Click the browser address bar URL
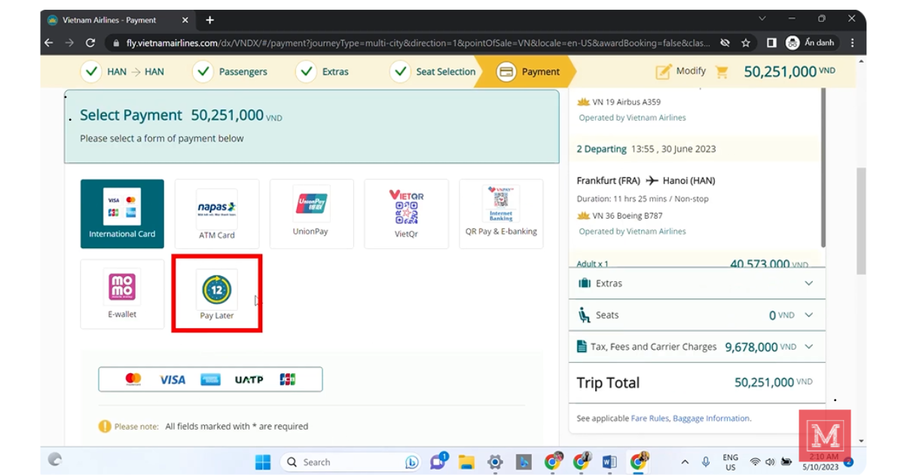904x475 pixels. (x=417, y=43)
